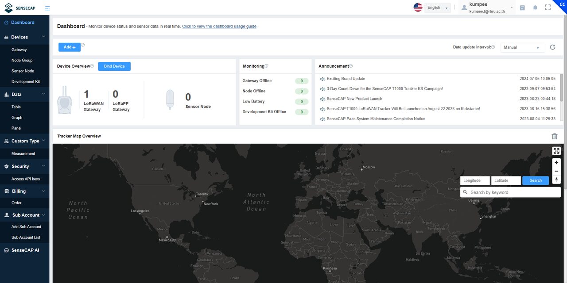Image resolution: width=567 pixels, height=283 pixels.
Task: Open the Data update interval dropdown
Action: 523,47
